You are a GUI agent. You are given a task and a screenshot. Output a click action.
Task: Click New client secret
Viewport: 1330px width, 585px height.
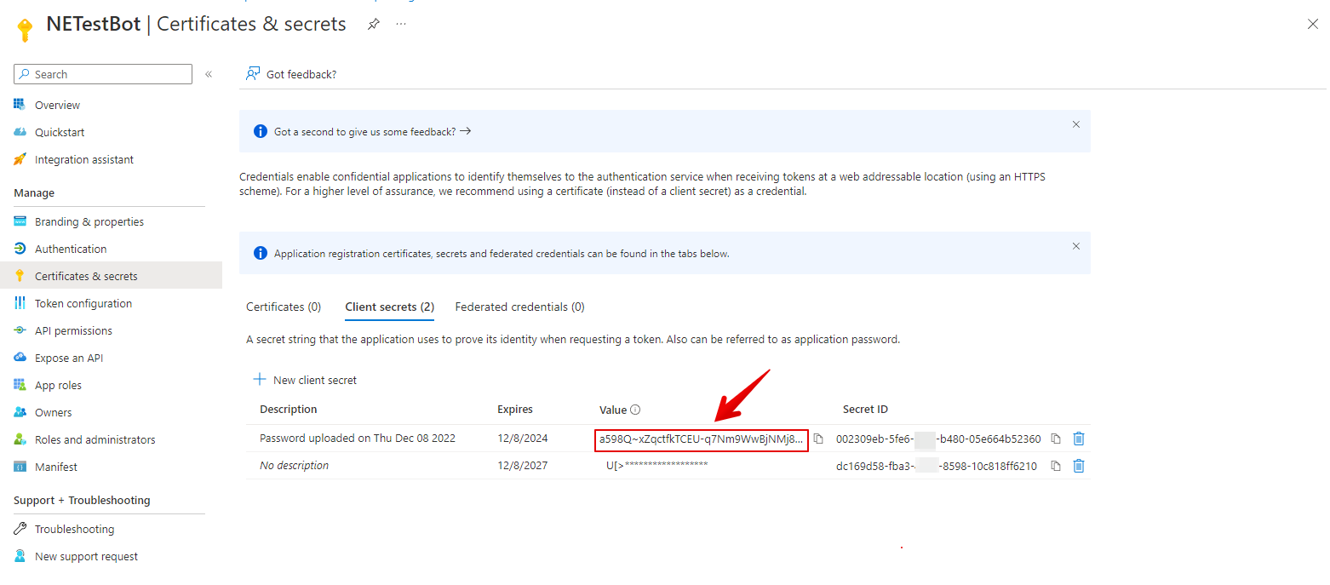(306, 380)
